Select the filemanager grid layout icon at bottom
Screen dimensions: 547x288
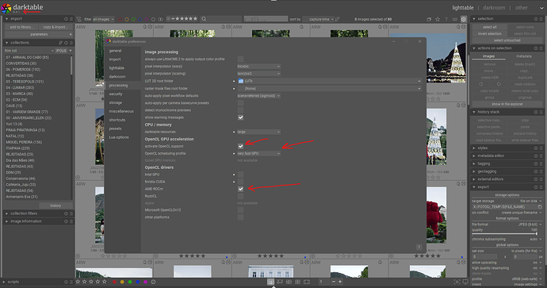tap(270, 282)
